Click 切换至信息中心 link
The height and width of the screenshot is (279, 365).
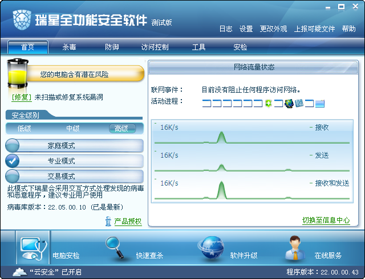(326, 220)
